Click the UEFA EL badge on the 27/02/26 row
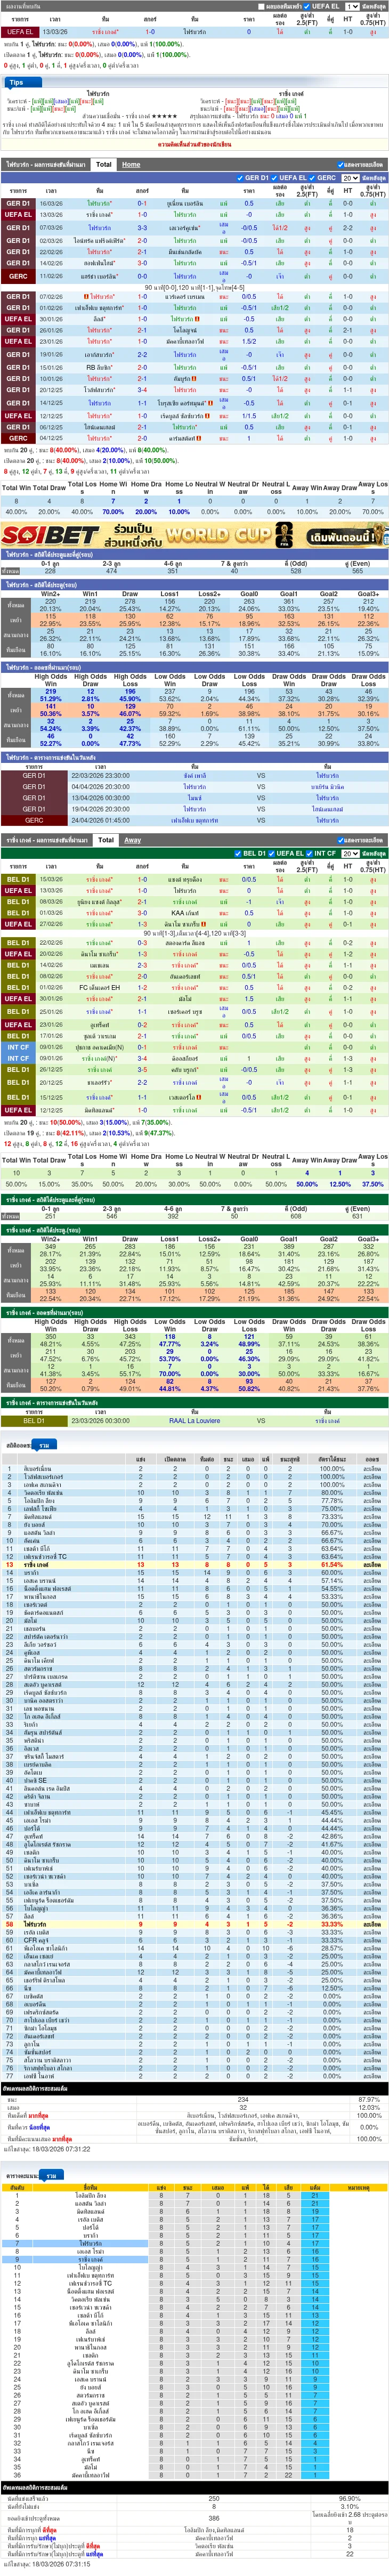Viewport: 389px width, 2576px height. 18,924
